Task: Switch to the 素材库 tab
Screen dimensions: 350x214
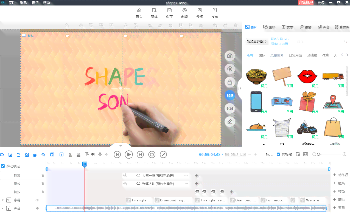Action: [342, 27]
